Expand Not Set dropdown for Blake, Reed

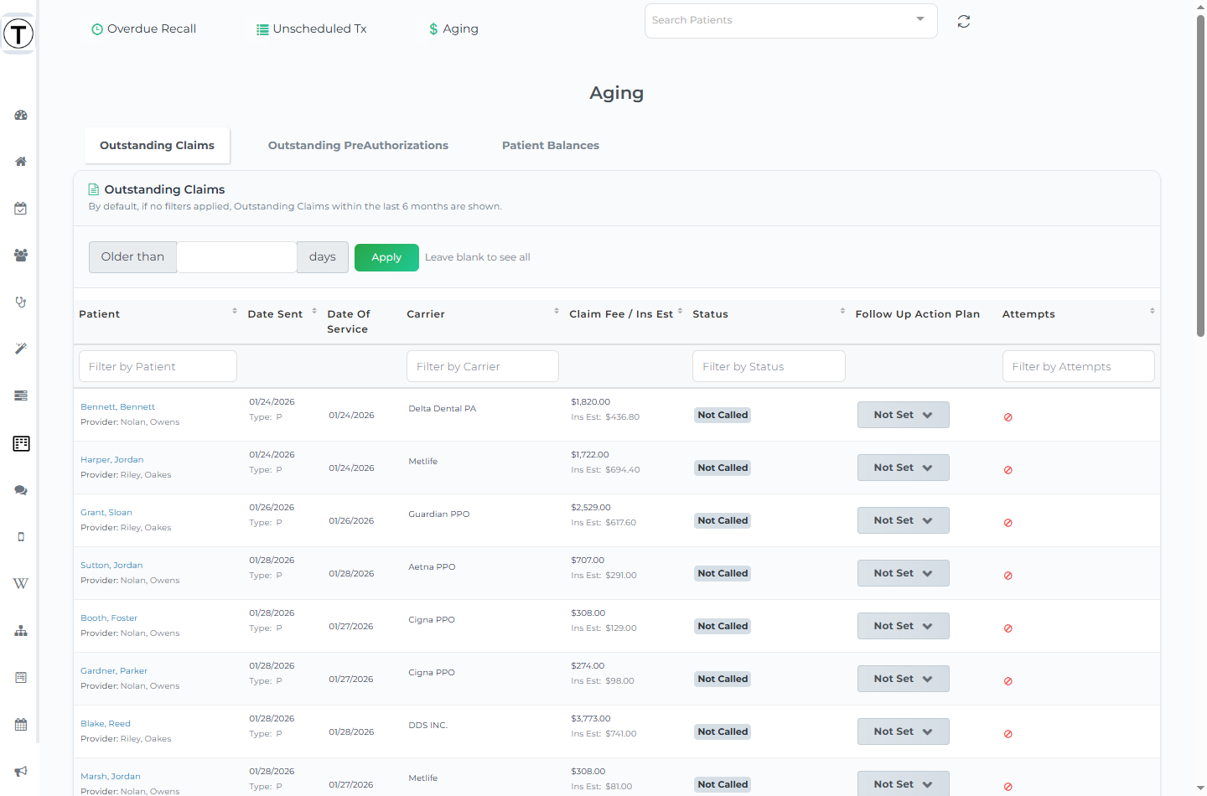point(903,731)
